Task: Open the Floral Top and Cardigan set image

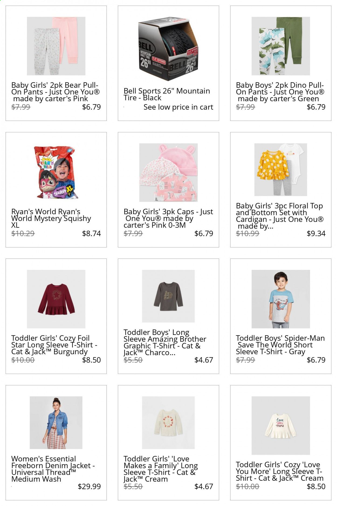Action: (281, 169)
